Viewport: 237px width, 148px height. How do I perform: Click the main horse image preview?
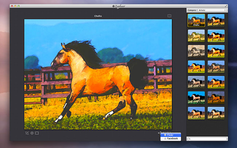(x=98, y=74)
